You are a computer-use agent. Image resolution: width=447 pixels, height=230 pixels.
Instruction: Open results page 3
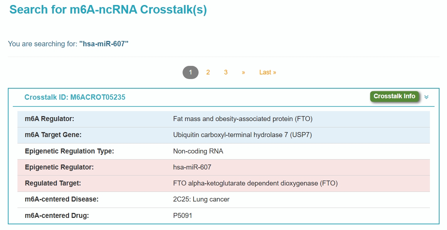pos(226,72)
